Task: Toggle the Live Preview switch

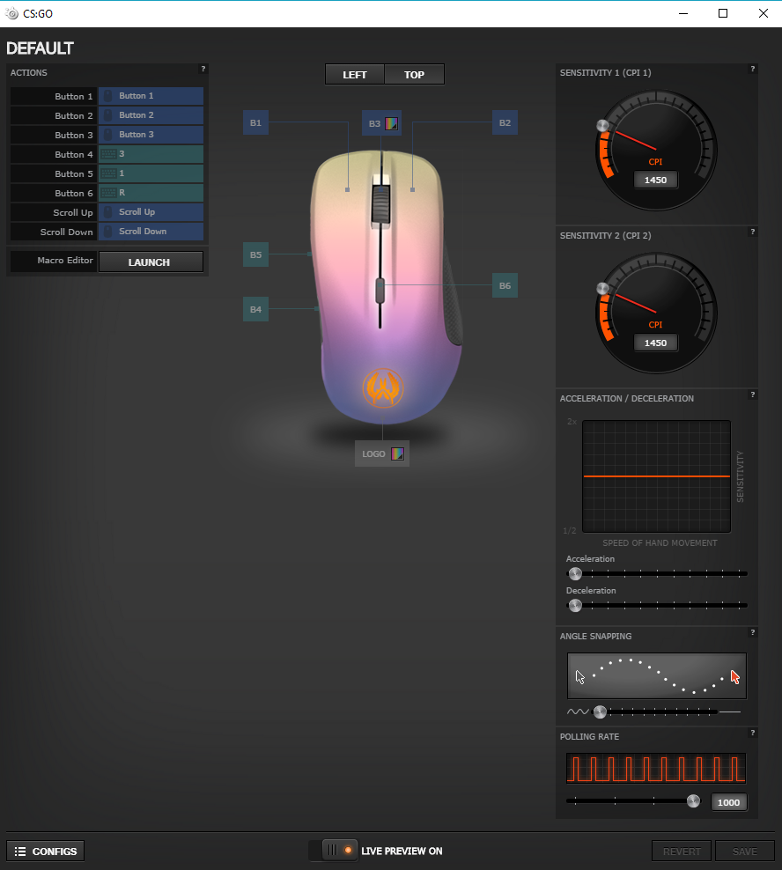Action: coord(340,851)
